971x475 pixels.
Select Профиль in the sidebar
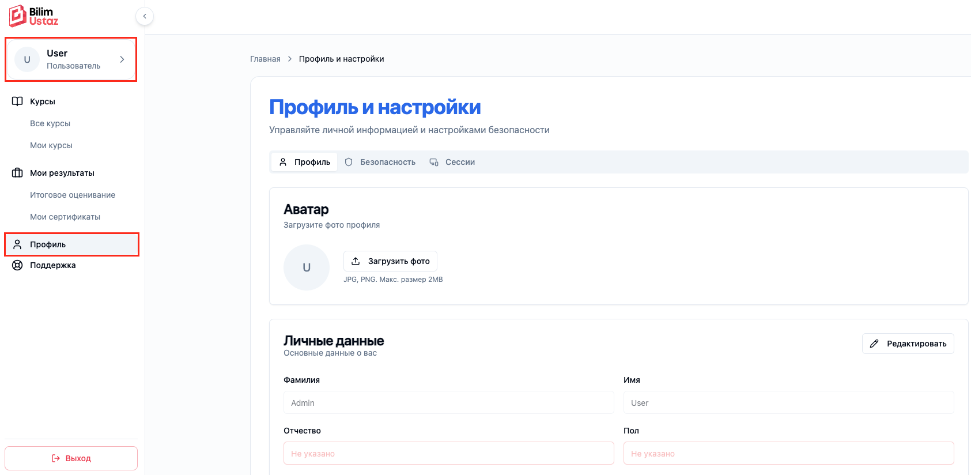[71, 244]
